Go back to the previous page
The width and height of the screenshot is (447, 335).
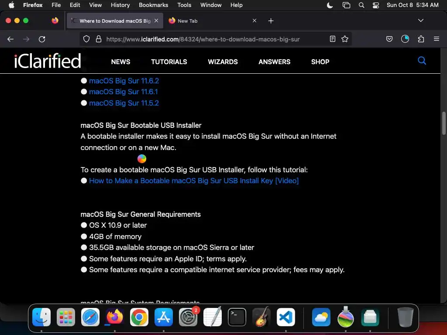pyautogui.click(x=10, y=39)
